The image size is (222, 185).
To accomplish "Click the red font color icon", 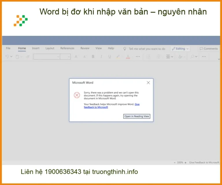I will point(128,57).
